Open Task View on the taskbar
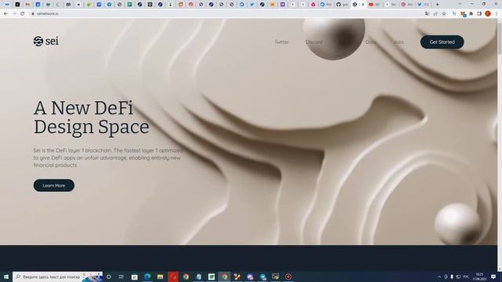 121,277
